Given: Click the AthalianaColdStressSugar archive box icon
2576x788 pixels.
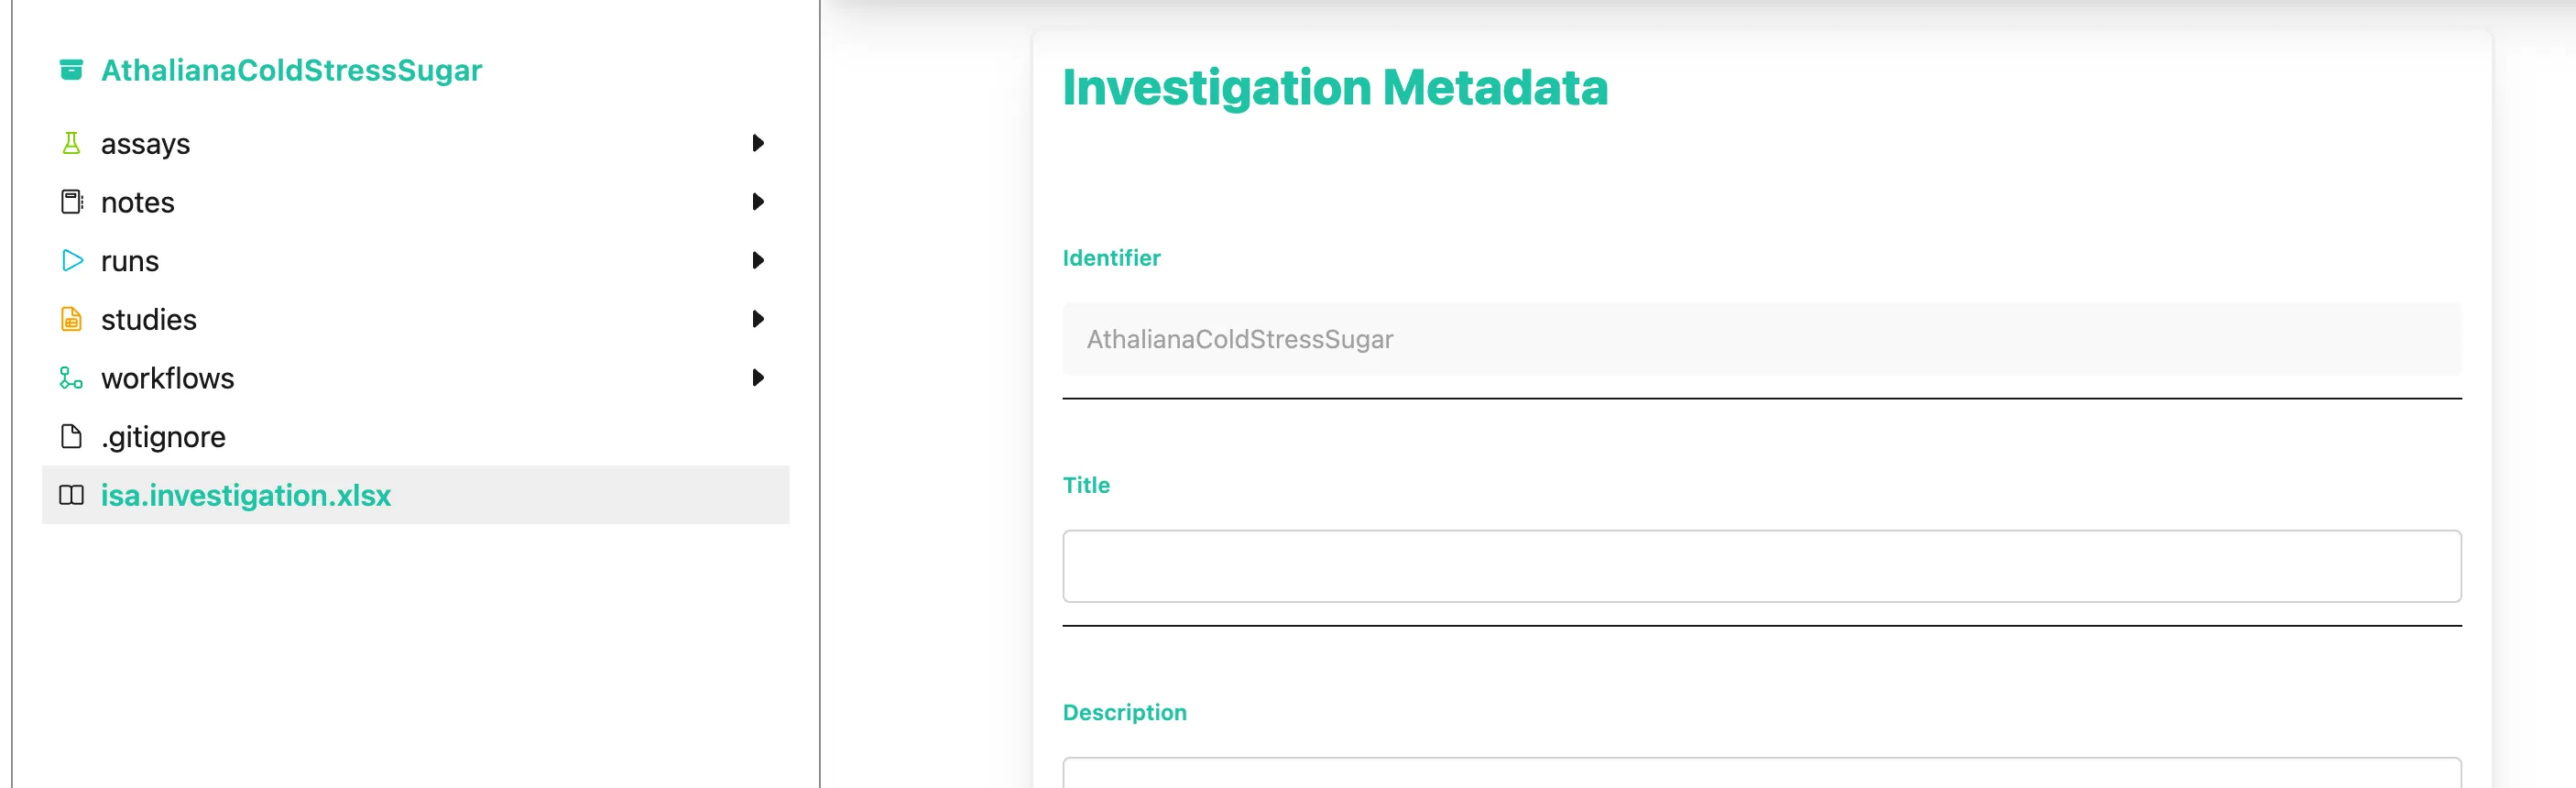Looking at the screenshot, I should coord(71,69).
